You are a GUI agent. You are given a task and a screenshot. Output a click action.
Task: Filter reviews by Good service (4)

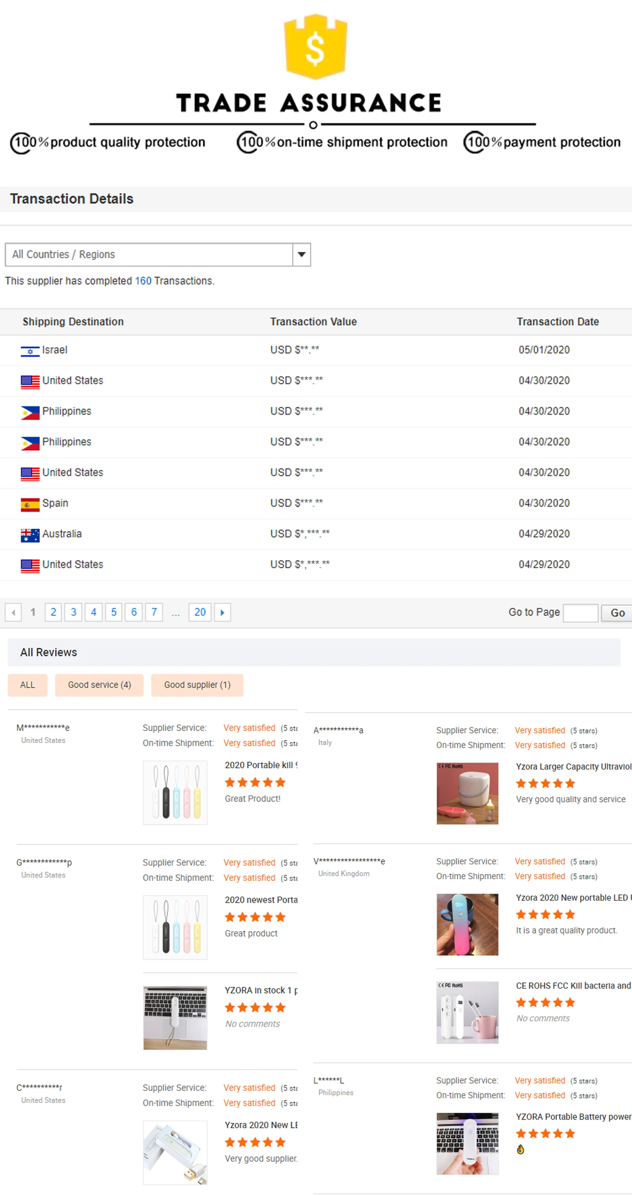[x=99, y=685]
